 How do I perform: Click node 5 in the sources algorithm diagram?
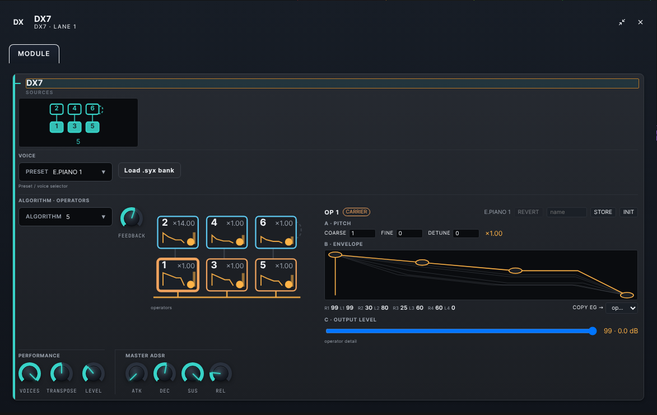(92, 127)
